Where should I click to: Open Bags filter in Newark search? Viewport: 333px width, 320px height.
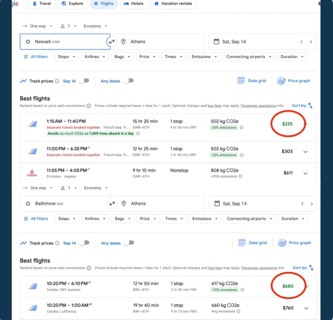[122, 57]
